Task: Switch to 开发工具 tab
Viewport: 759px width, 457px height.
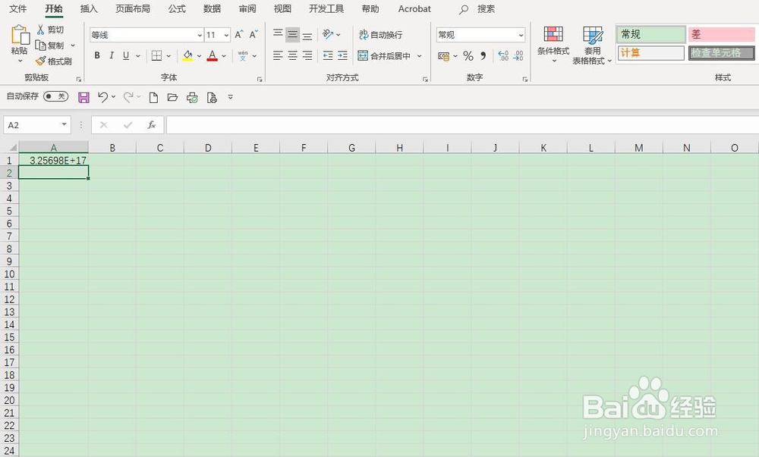Action: click(326, 8)
